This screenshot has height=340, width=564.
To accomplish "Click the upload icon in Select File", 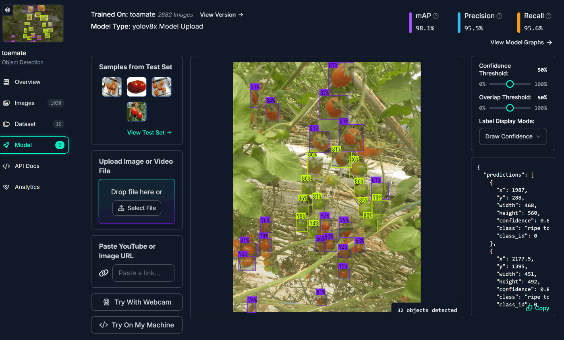I will coord(121,208).
